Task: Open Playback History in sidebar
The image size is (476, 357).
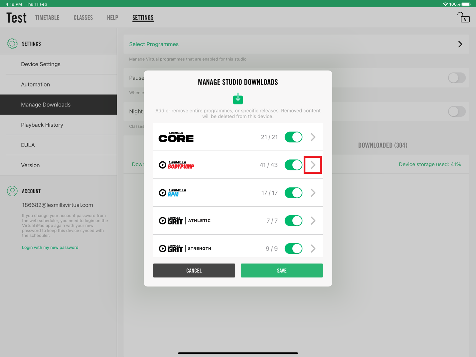Action: coord(59,125)
